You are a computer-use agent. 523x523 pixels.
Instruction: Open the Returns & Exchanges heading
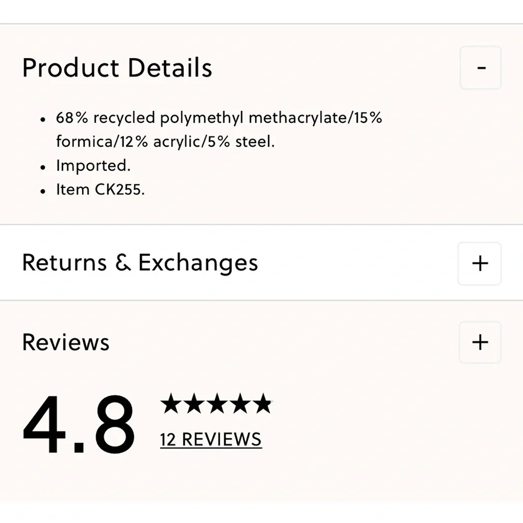(x=140, y=263)
